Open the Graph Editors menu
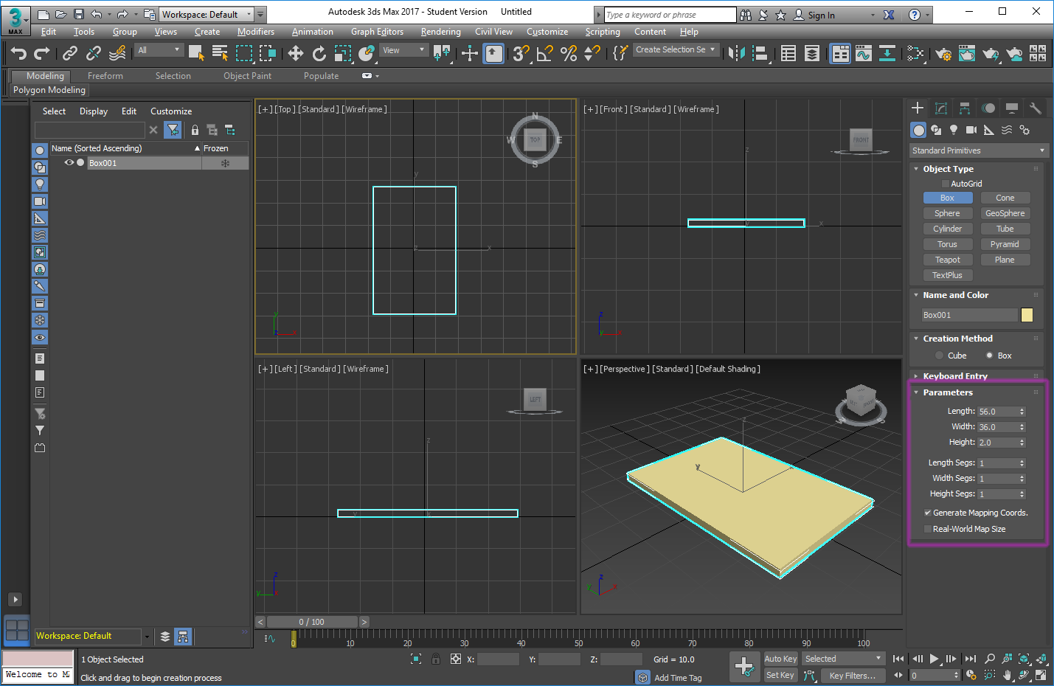This screenshot has width=1054, height=686. coord(377,32)
